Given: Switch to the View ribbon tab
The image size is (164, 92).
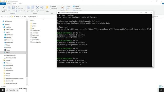Looking at the screenshot, I should 20,4.
